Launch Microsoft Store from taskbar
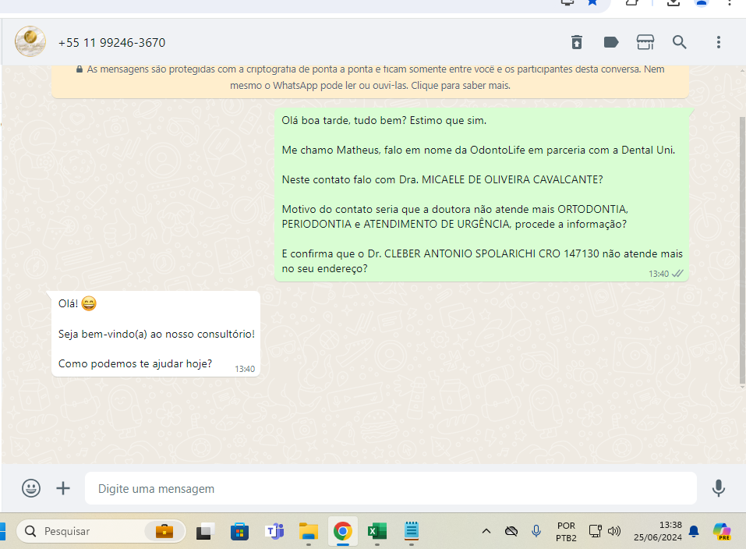 click(x=239, y=531)
